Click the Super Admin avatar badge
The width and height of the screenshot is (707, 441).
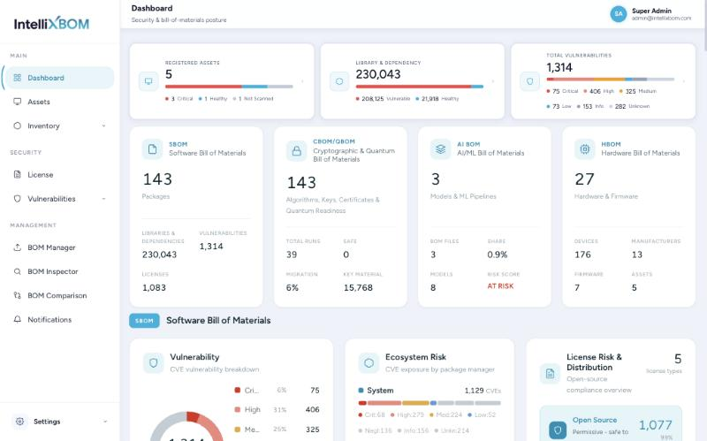619,14
